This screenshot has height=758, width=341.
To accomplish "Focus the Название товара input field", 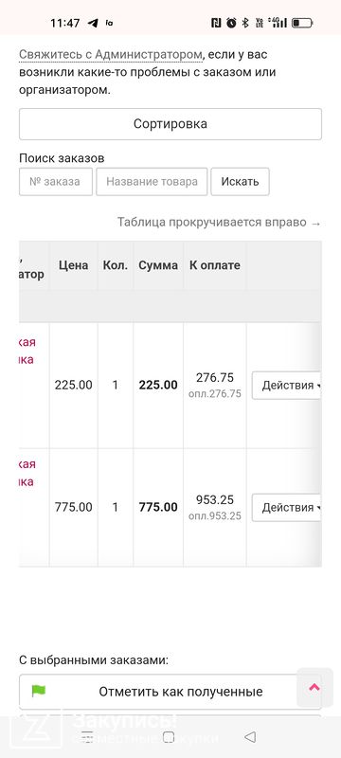I will click(152, 182).
